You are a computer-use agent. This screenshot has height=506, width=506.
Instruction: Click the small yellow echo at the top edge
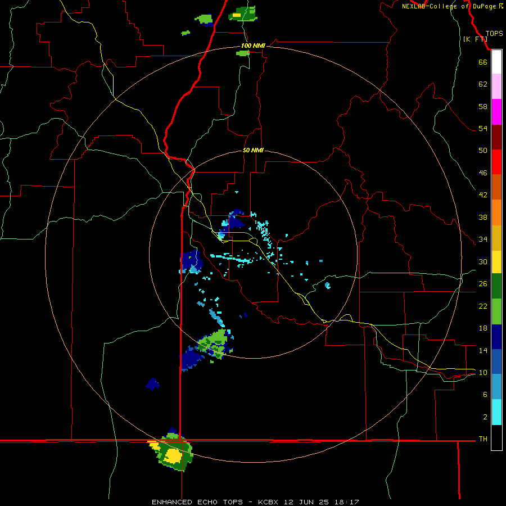[237, 15]
